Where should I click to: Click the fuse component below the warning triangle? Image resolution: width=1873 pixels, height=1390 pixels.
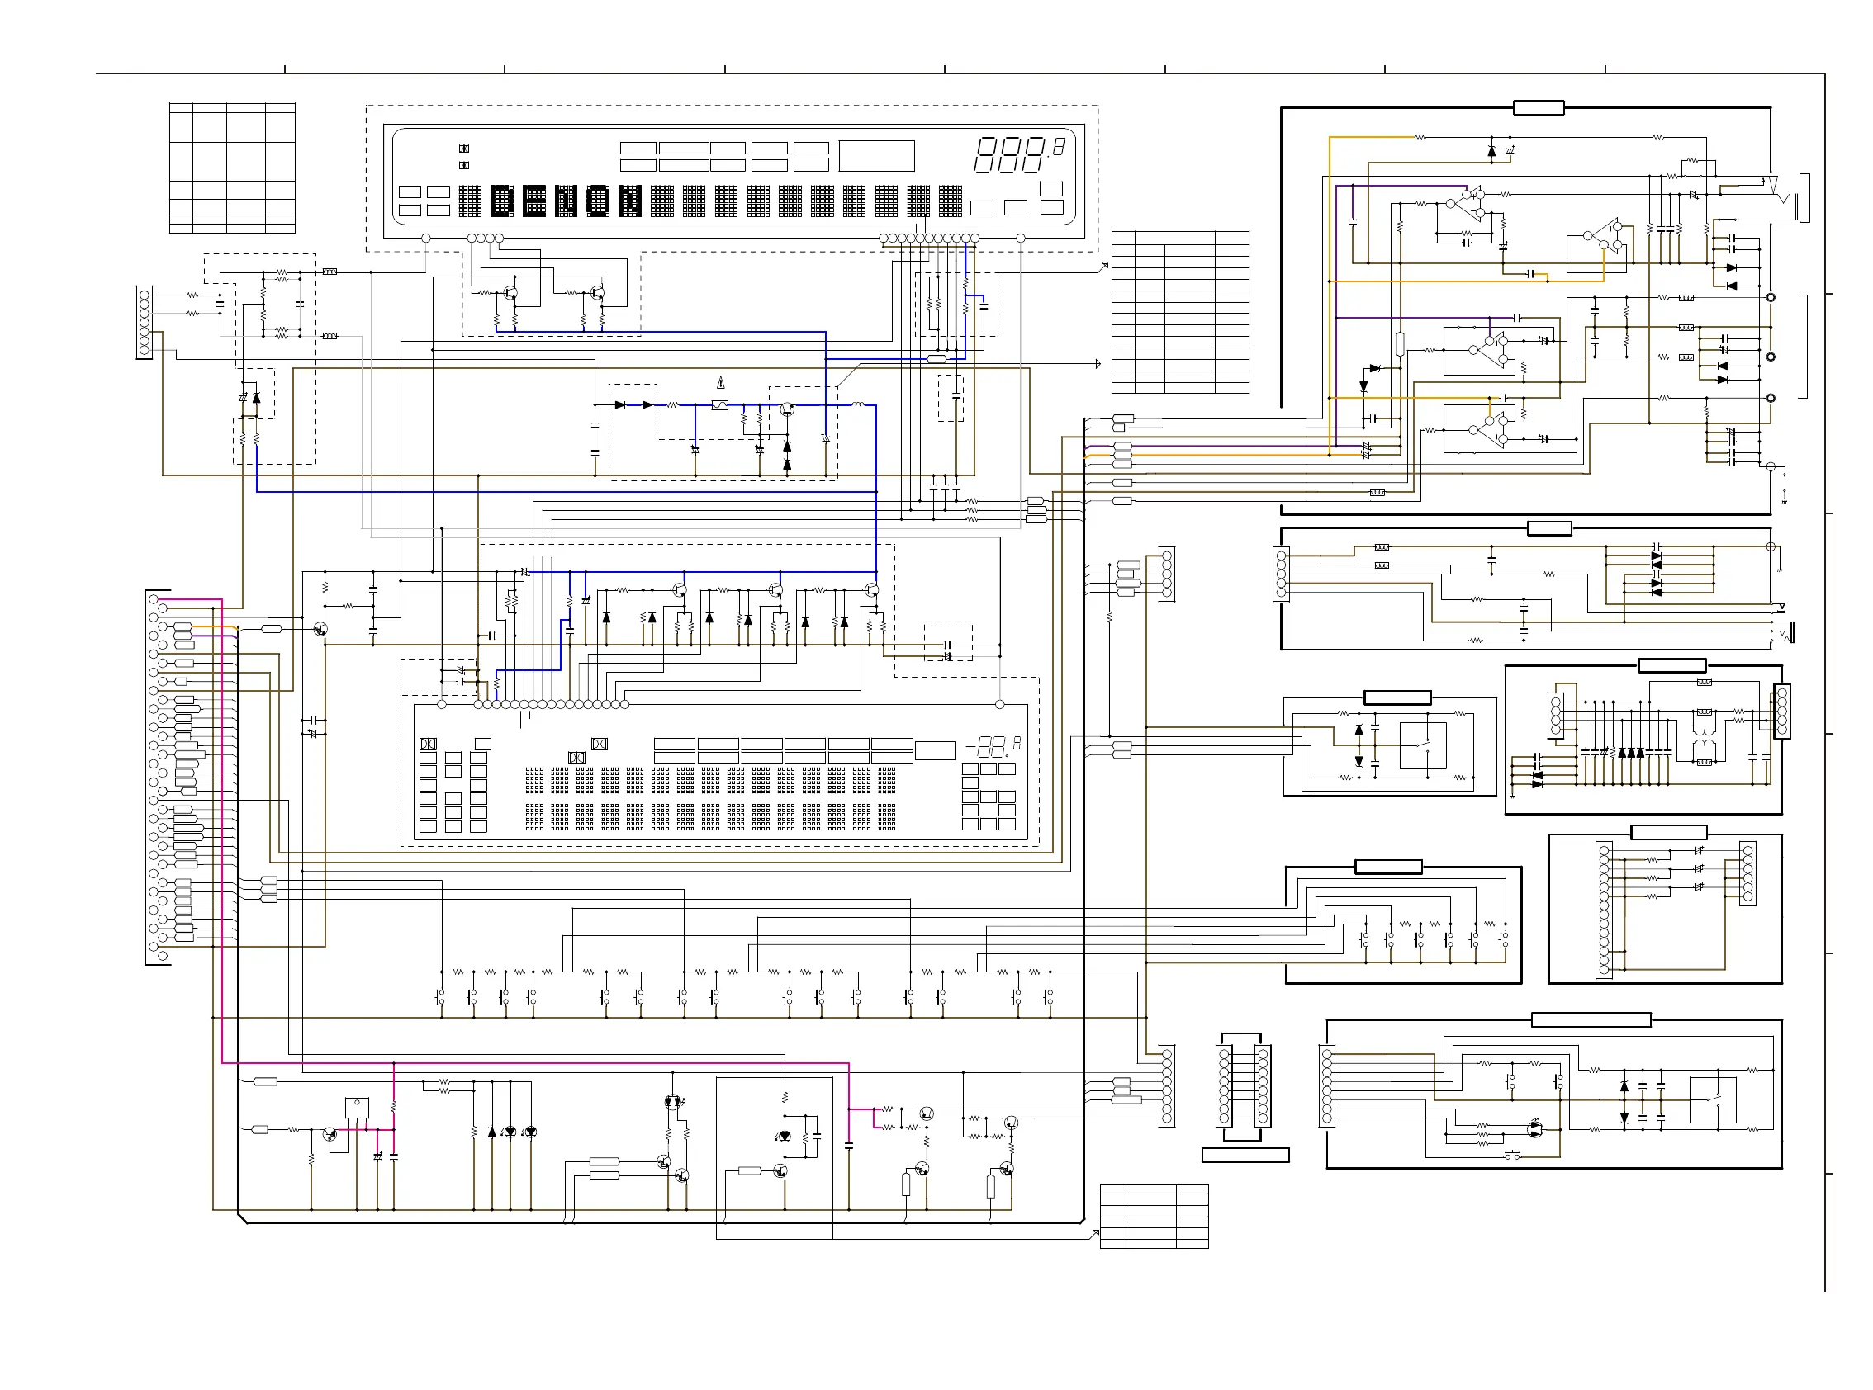[x=720, y=405]
